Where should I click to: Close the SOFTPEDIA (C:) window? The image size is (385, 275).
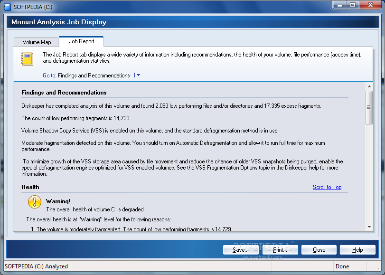[x=371, y=5]
